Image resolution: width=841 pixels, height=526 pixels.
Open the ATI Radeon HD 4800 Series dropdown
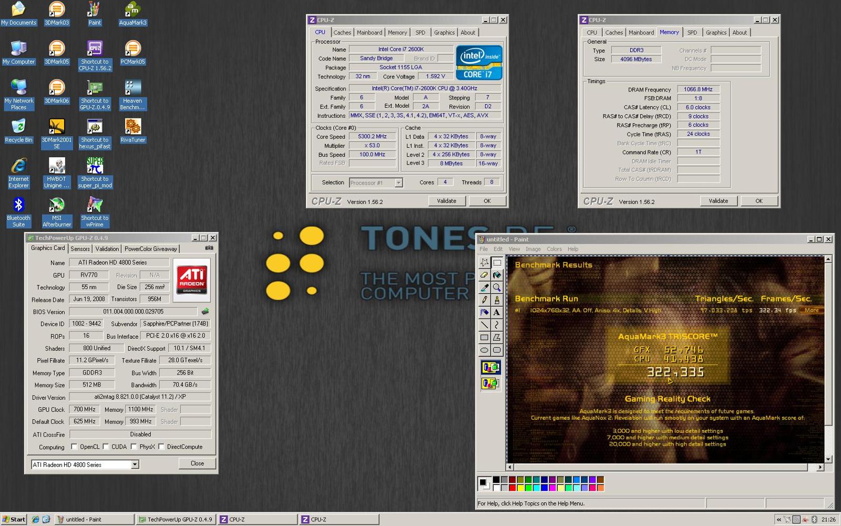135,464
